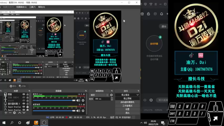Open the 滤镜 filters tab button
Screen dimensions: 224x126
[22, 86]
